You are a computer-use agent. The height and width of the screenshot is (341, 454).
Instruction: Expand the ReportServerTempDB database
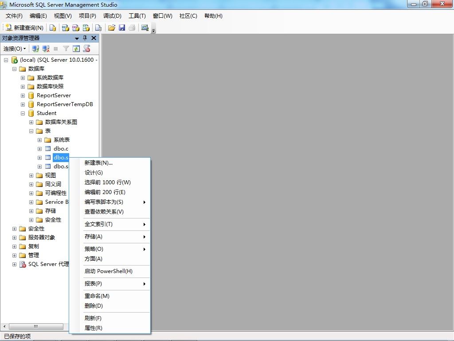click(23, 104)
